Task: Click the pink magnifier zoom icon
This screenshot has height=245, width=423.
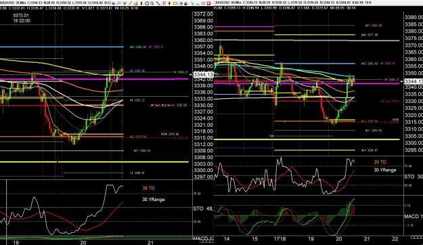Action: click(x=119, y=3)
